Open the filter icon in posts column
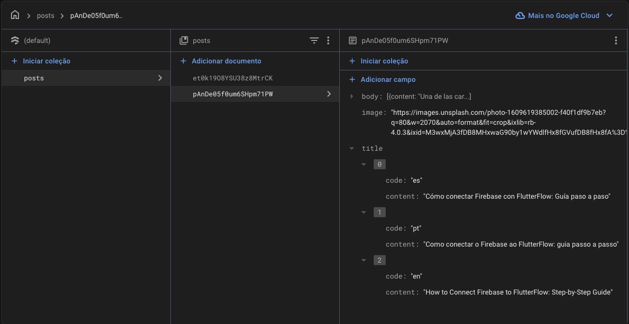 point(314,40)
